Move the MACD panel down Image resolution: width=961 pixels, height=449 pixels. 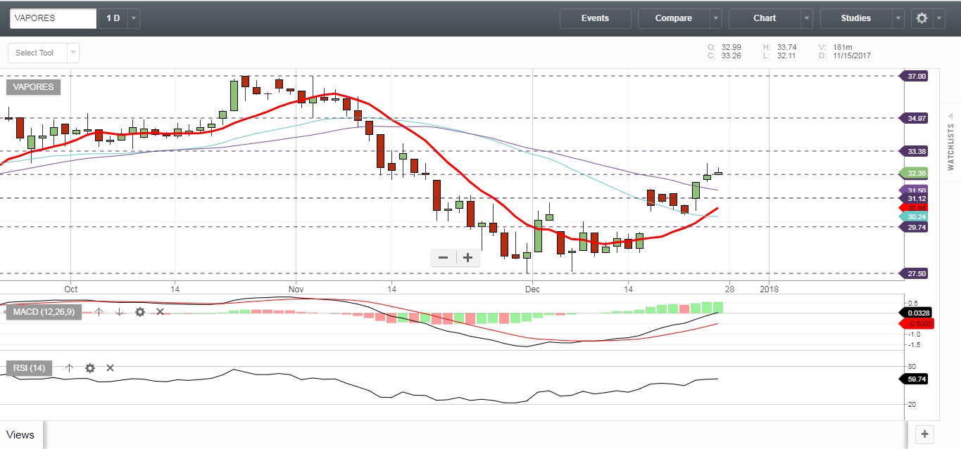(x=119, y=311)
